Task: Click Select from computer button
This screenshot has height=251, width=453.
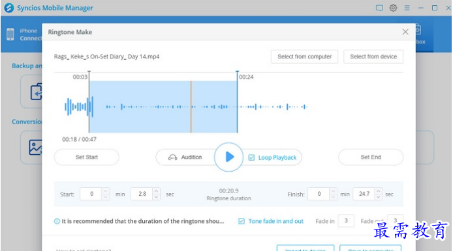Action: pos(305,57)
